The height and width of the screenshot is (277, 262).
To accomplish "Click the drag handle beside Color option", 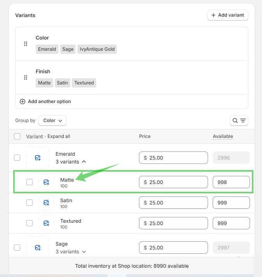I will coord(26,44).
